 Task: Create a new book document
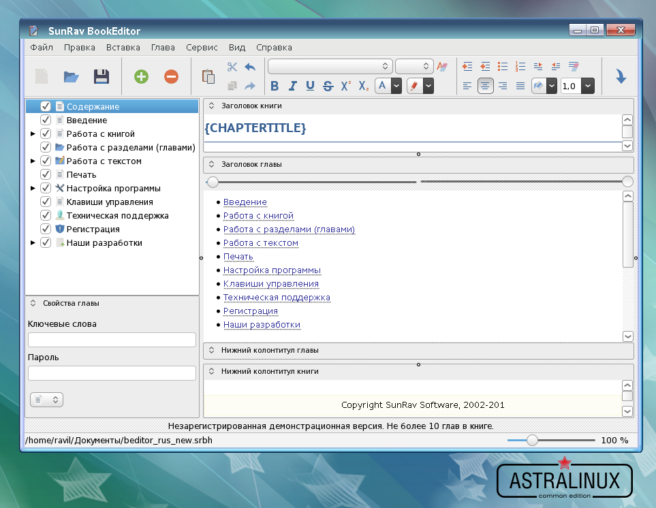tap(41, 76)
